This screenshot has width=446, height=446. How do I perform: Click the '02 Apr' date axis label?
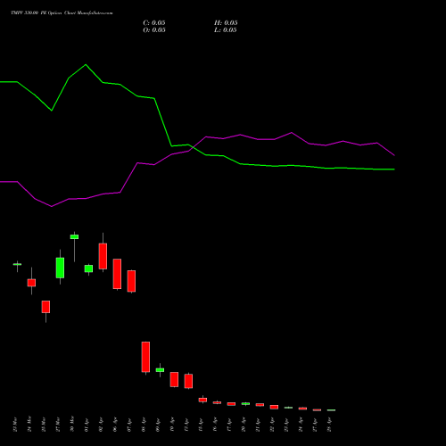[101, 425]
